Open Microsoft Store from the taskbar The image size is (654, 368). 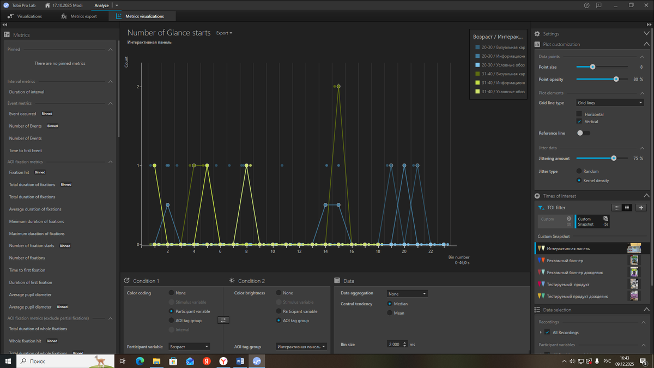(173, 361)
